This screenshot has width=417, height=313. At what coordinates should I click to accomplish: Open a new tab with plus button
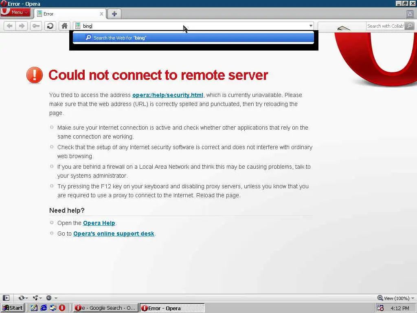tap(114, 14)
